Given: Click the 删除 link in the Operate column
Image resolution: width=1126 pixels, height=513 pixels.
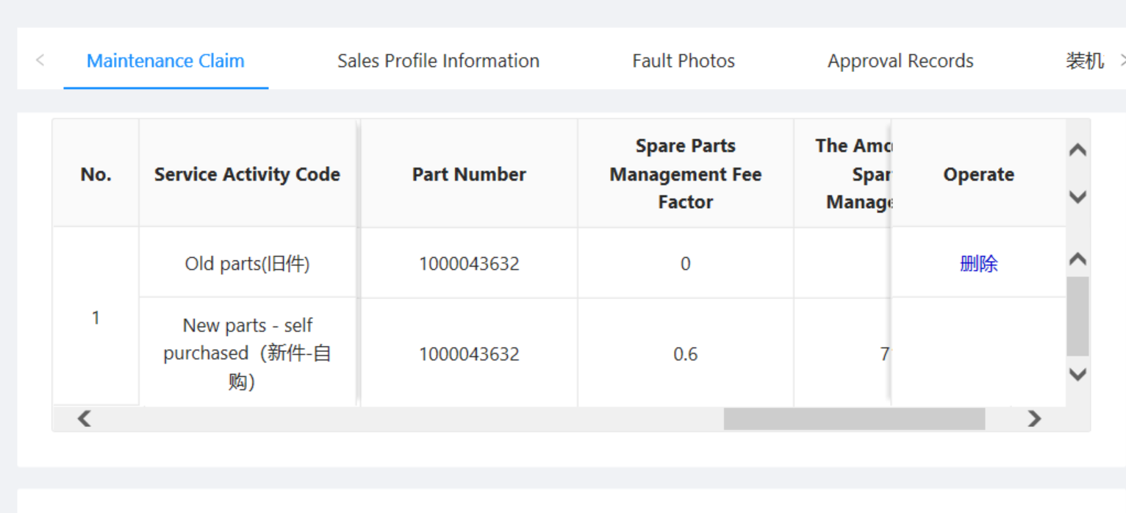Looking at the screenshot, I should point(978,264).
